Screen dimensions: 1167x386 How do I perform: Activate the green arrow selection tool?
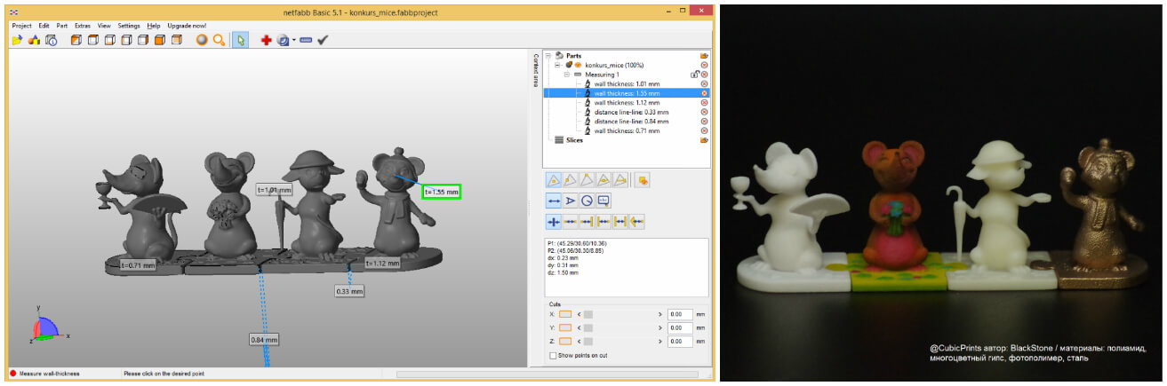[x=240, y=40]
